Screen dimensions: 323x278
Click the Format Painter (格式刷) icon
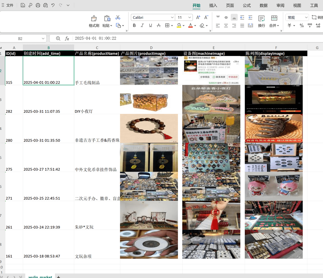pyautogui.click(x=94, y=21)
